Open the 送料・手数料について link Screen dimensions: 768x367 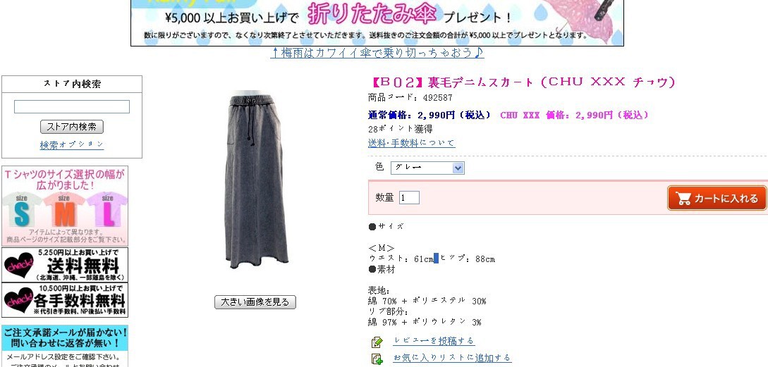pyautogui.click(x=411, y=143)
